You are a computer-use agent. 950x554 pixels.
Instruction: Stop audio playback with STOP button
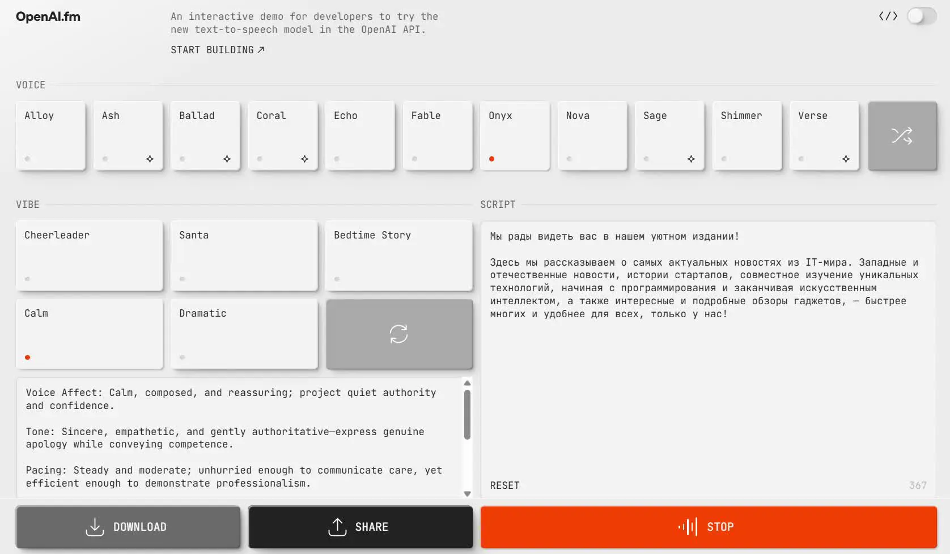(709, 527)
